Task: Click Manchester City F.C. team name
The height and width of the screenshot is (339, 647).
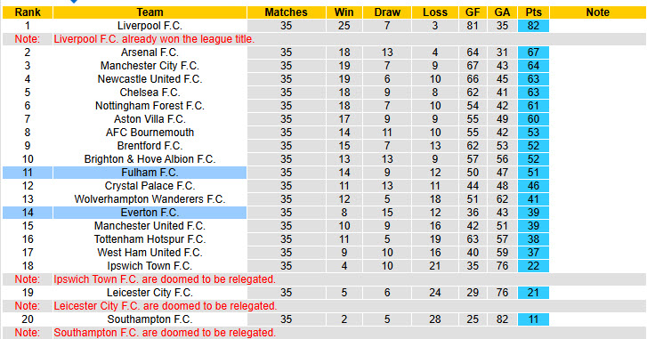Action: pyautogui.click(x=150, y=66)
